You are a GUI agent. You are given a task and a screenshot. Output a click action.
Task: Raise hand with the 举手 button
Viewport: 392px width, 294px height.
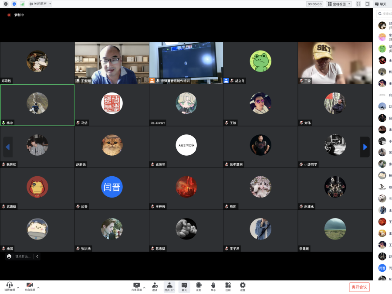tap(213, 287)
